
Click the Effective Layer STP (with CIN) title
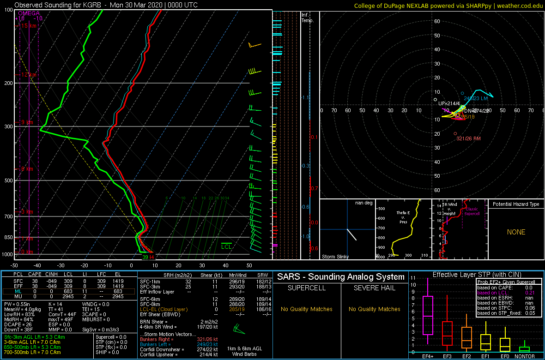point(477,275)
